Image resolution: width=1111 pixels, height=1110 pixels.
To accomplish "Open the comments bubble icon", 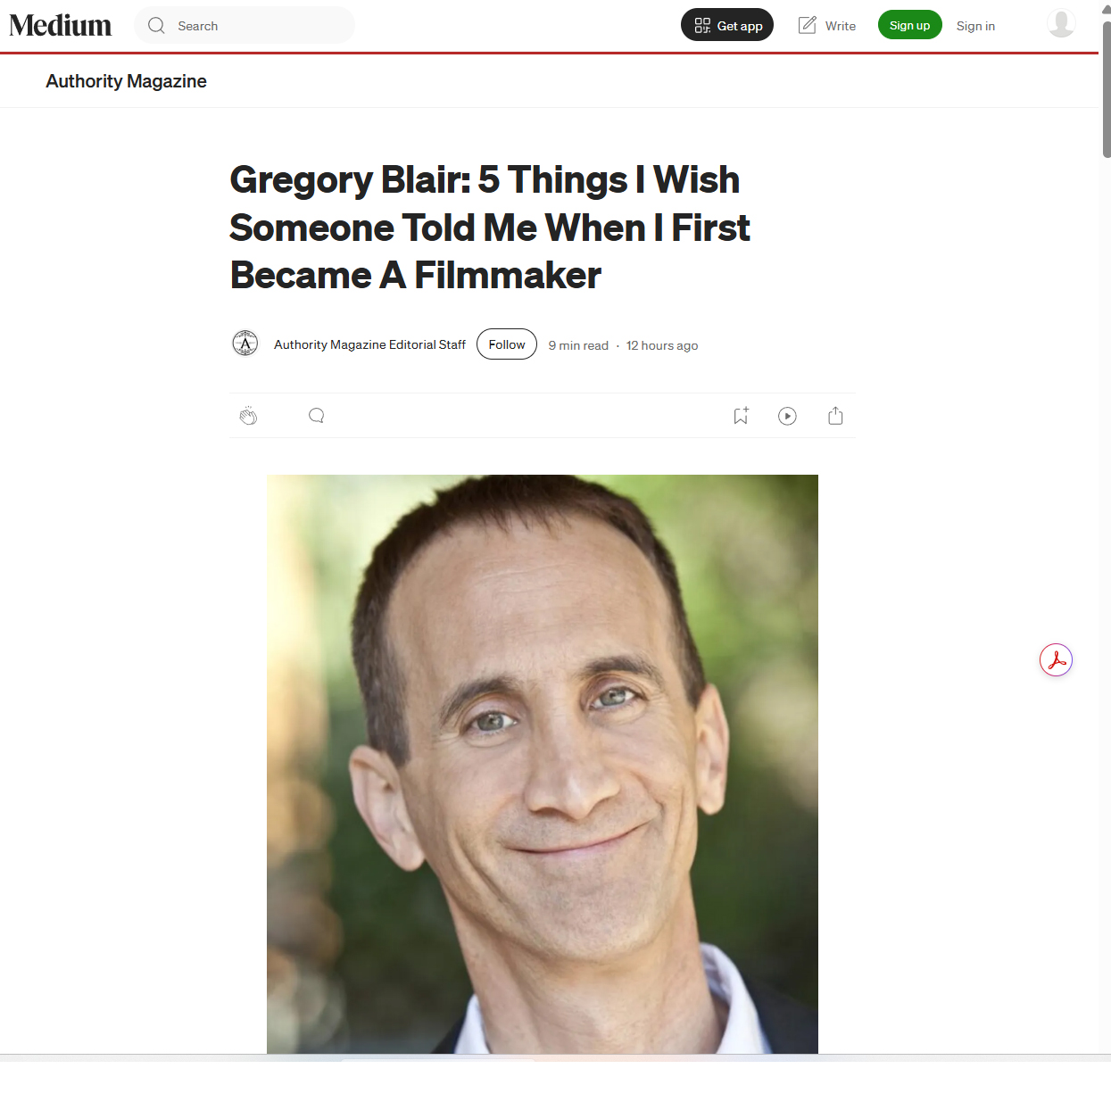I will point(316,416).
